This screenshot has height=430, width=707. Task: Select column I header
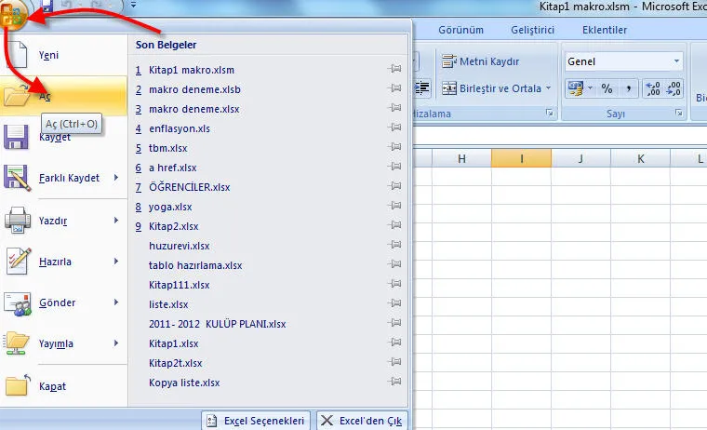click(521, 159)
